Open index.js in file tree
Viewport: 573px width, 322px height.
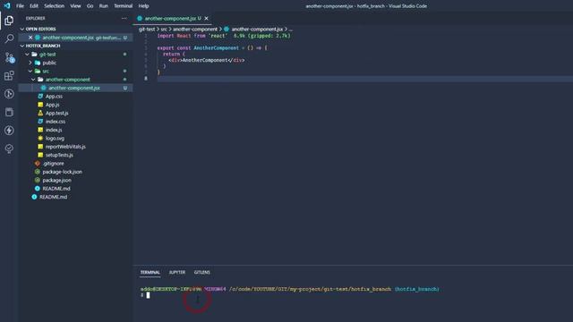click(x=54, y=130)
